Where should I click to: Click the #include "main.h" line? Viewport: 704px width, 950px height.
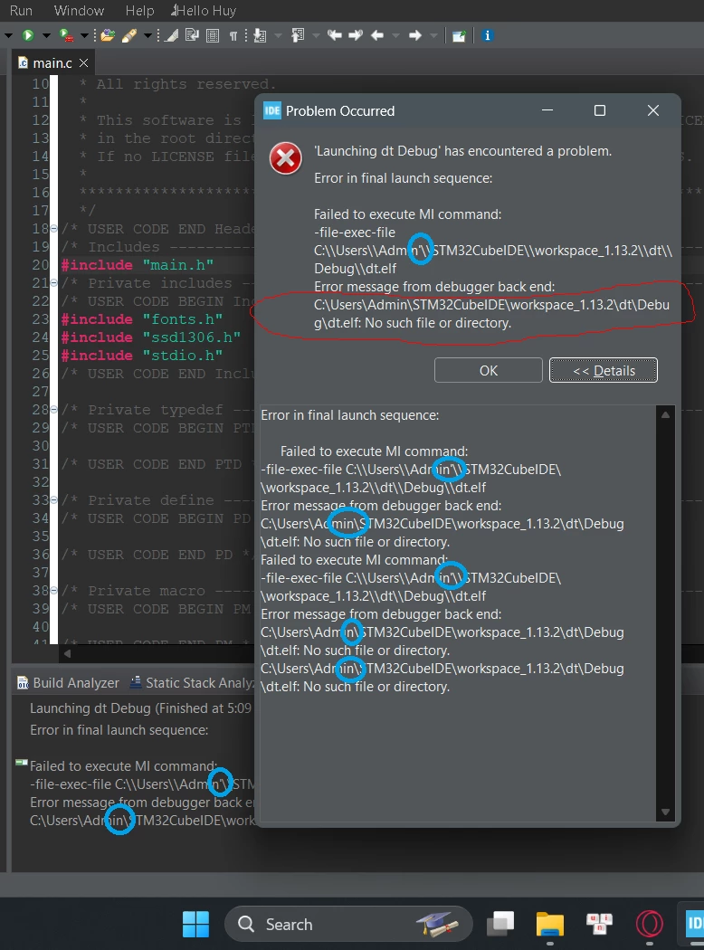pos(138,265)
